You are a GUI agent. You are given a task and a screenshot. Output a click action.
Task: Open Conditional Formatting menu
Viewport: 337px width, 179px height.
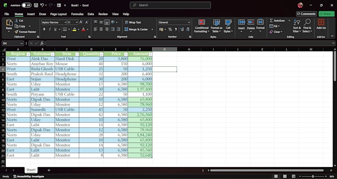[x=201, y=26]
